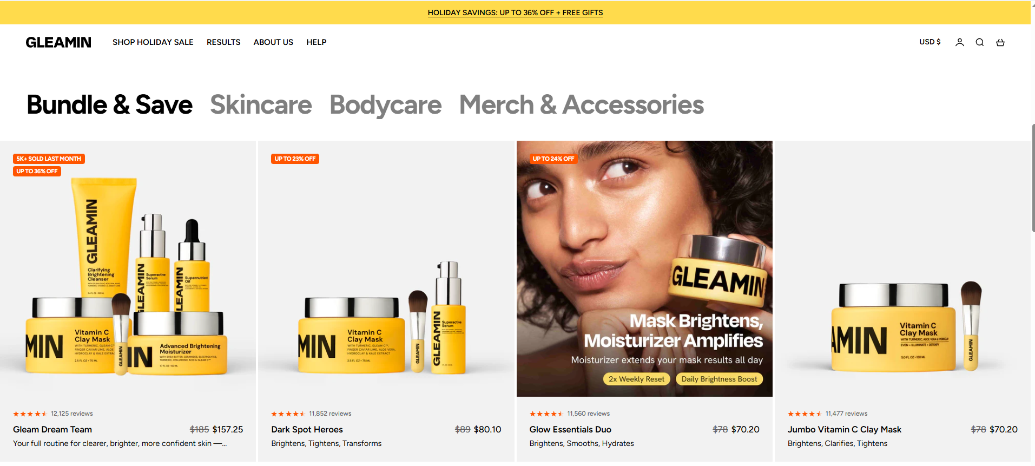This screenshot has height=466, width=1035.
Task: Open the ABOUT US menu
Action: pyautogui.click(x=273, y=42)
